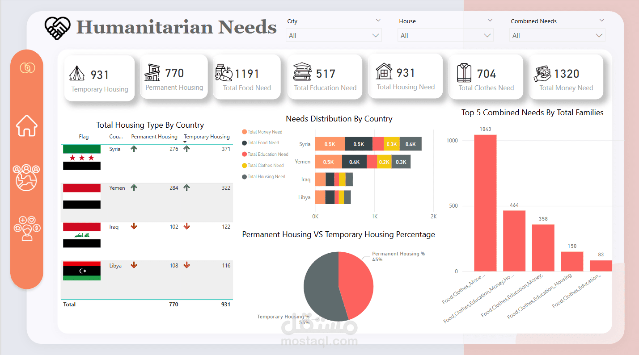Click red down arrow beside Libya 108

[x=134, y=265]
